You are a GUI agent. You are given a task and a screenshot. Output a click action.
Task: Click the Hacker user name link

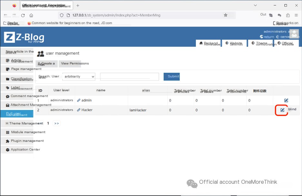coord(87,110)
